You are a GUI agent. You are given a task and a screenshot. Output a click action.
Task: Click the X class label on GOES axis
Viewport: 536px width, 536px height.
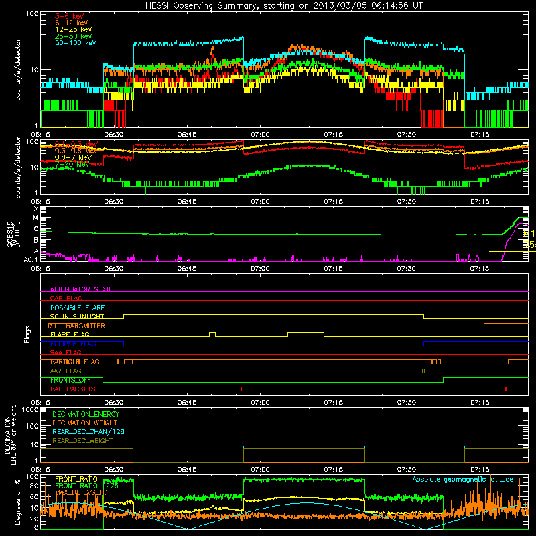tap(36, 209)
